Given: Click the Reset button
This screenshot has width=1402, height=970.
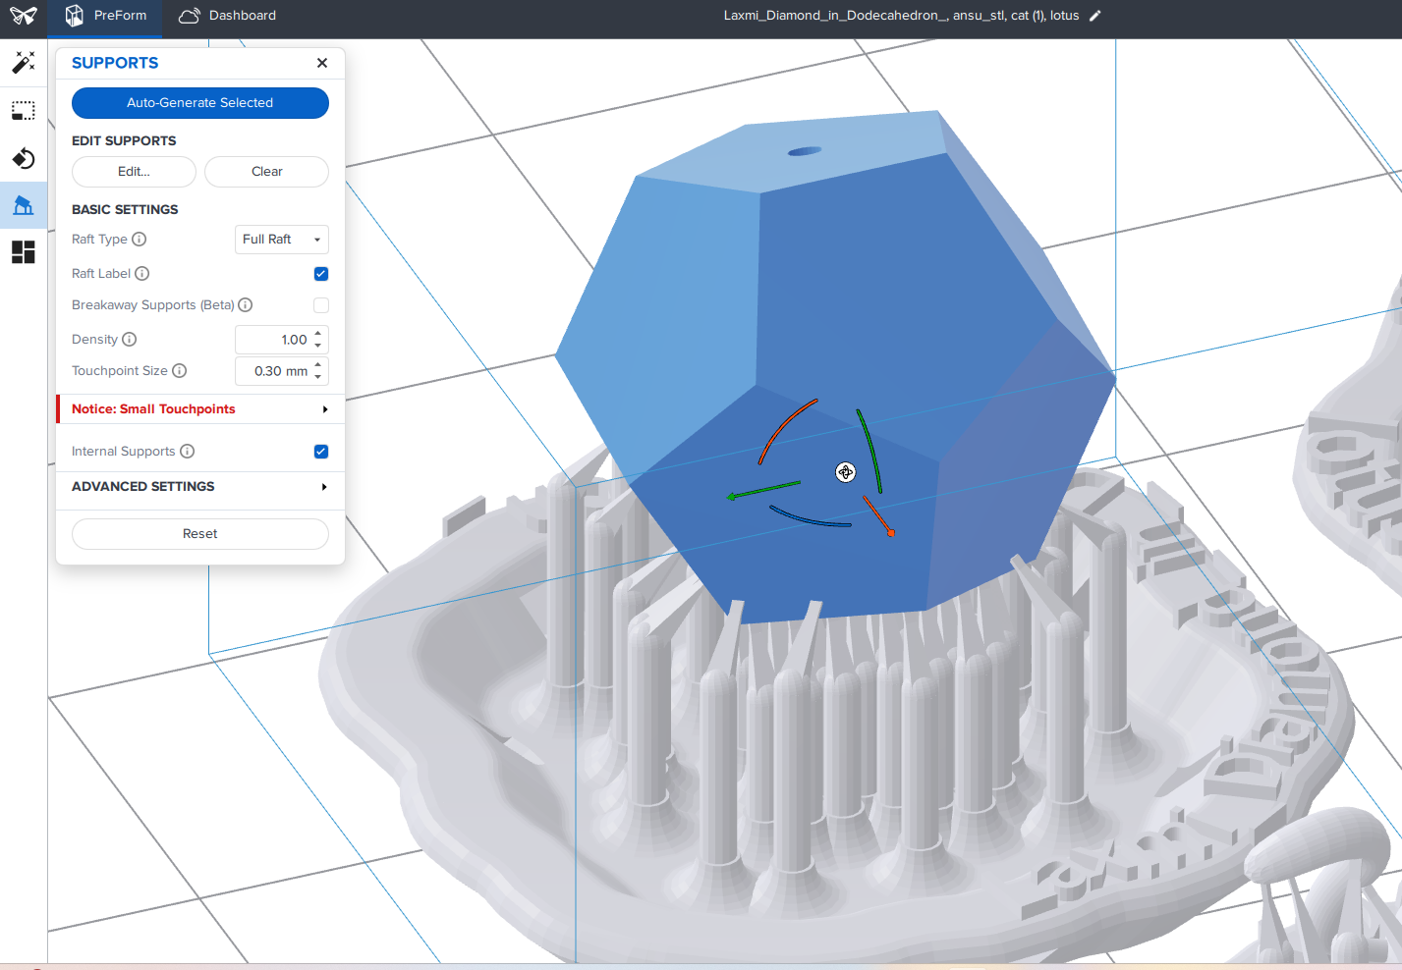Looking at the screenshot, I should coord(200,534).
